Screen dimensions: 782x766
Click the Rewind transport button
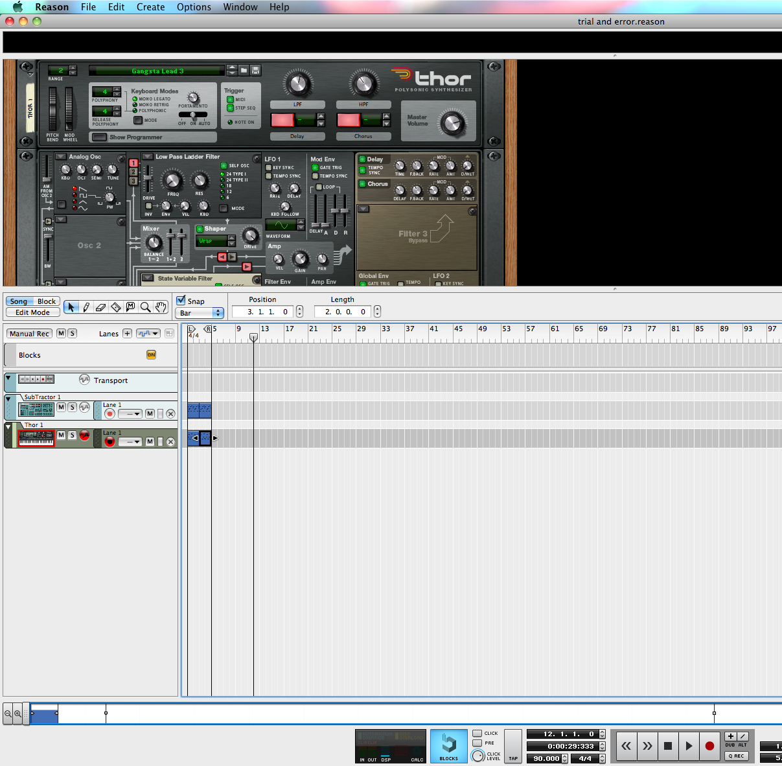(x=627, y=746)
